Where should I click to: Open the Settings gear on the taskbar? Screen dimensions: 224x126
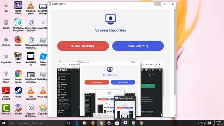point(109,123)
